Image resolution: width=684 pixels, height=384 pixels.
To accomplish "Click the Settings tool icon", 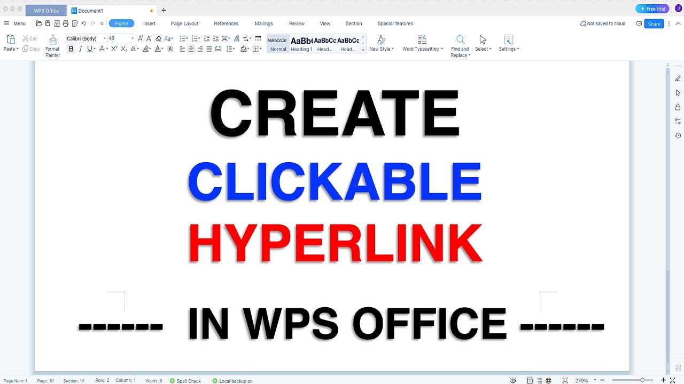I will coord(509,40).
